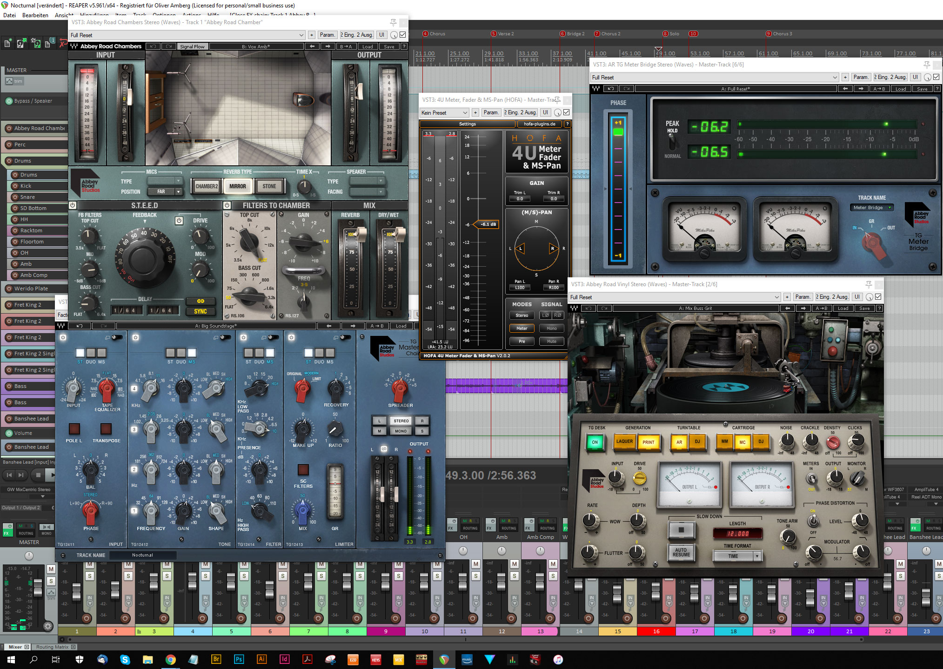Open the mic POSITION FAR dropdown
The image size is (943, 669).
(165, 192)
